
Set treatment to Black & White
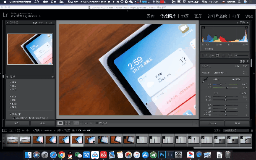point(245,66)
